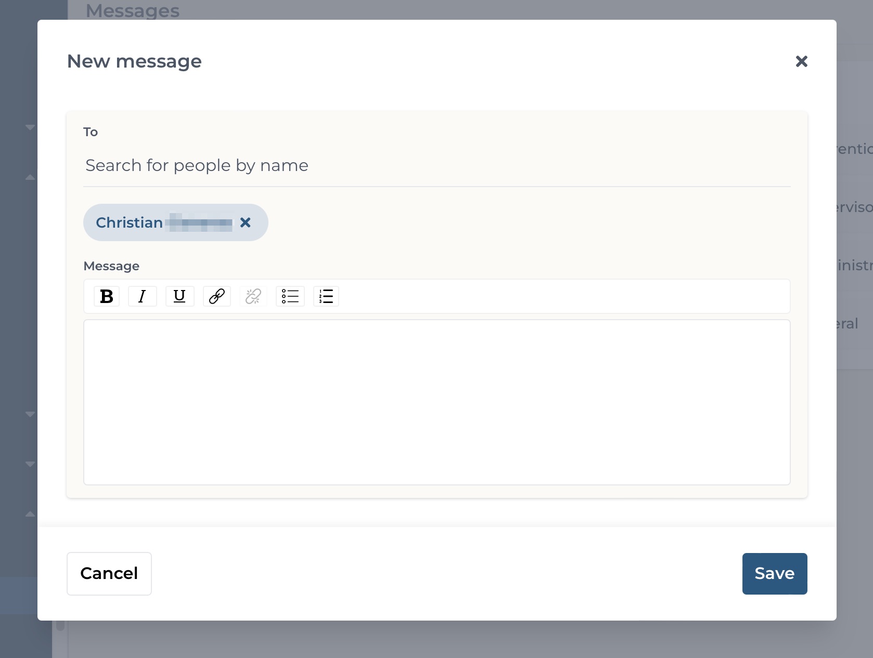Focus the Search for people by name field
Screen dimensions: 873x658
[x=437, y=166]
